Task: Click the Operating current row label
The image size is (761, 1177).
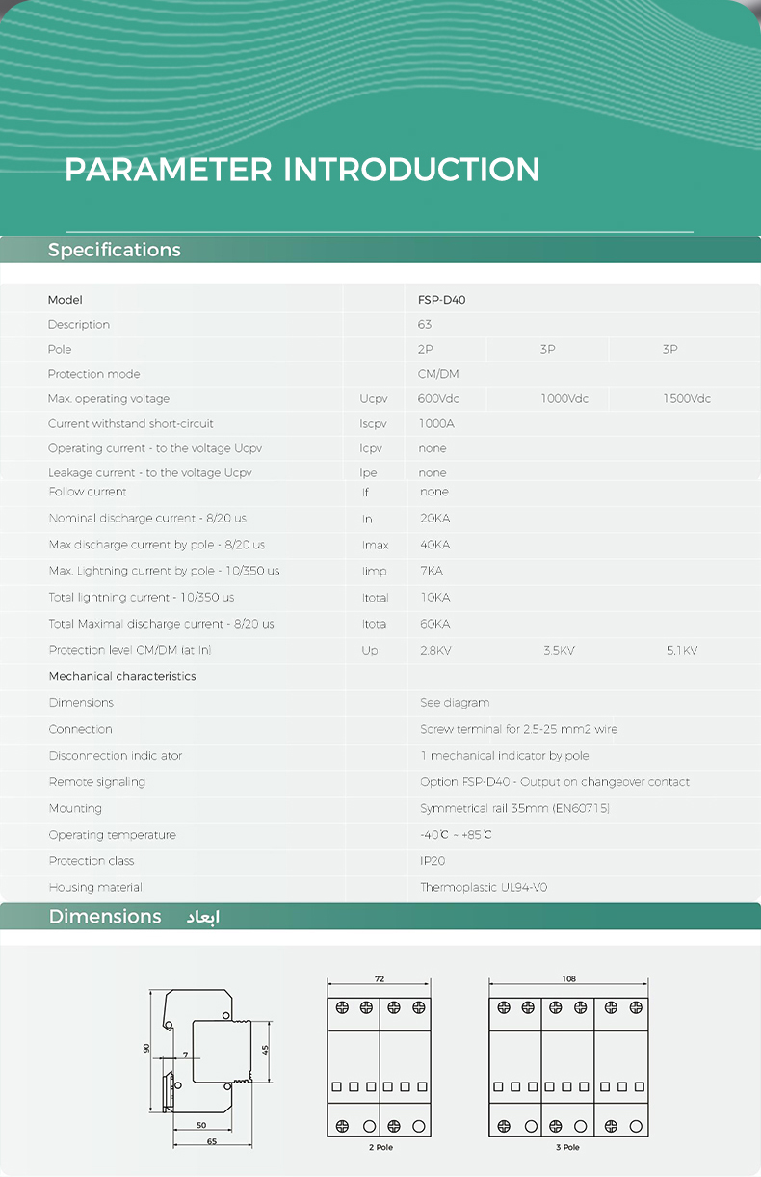Action: click(x=155, y=449)
